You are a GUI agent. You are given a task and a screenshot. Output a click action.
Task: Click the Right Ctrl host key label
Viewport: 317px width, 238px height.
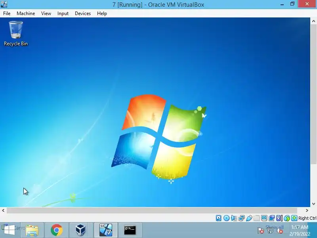click(307, 218)
